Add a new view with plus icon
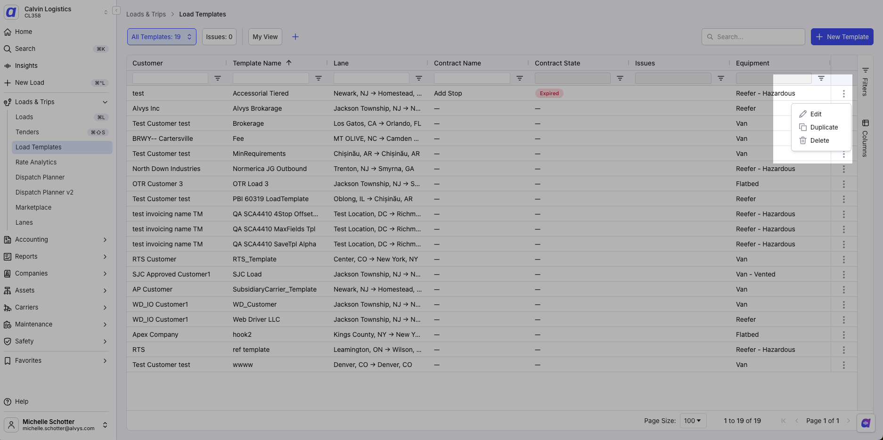883x440 pixels. pyautogui.click(x=295, y=37)
